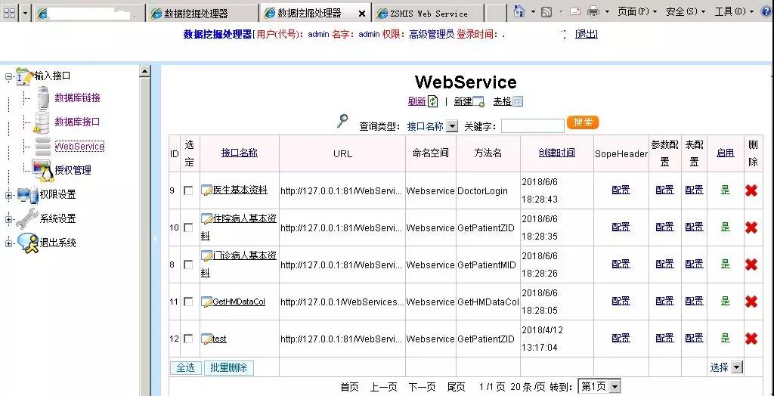Toggle 启用 是 for 住院病人基本资料 row
This screenshot has height=396, width=774.
coord(725,227)
